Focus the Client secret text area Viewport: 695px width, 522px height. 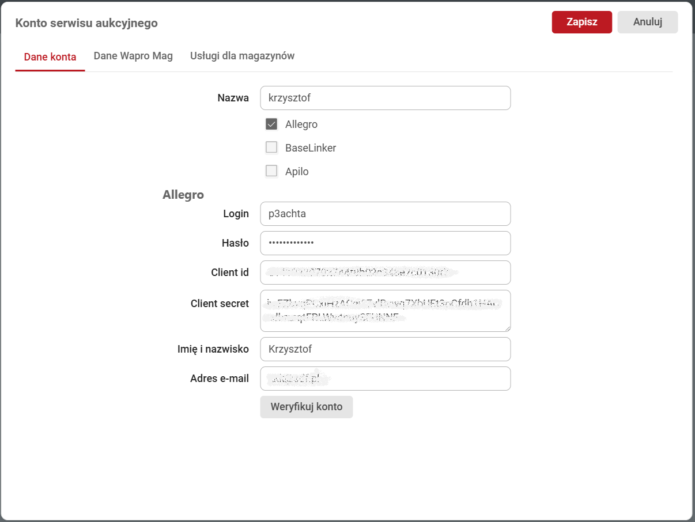[x=385, y=311]
